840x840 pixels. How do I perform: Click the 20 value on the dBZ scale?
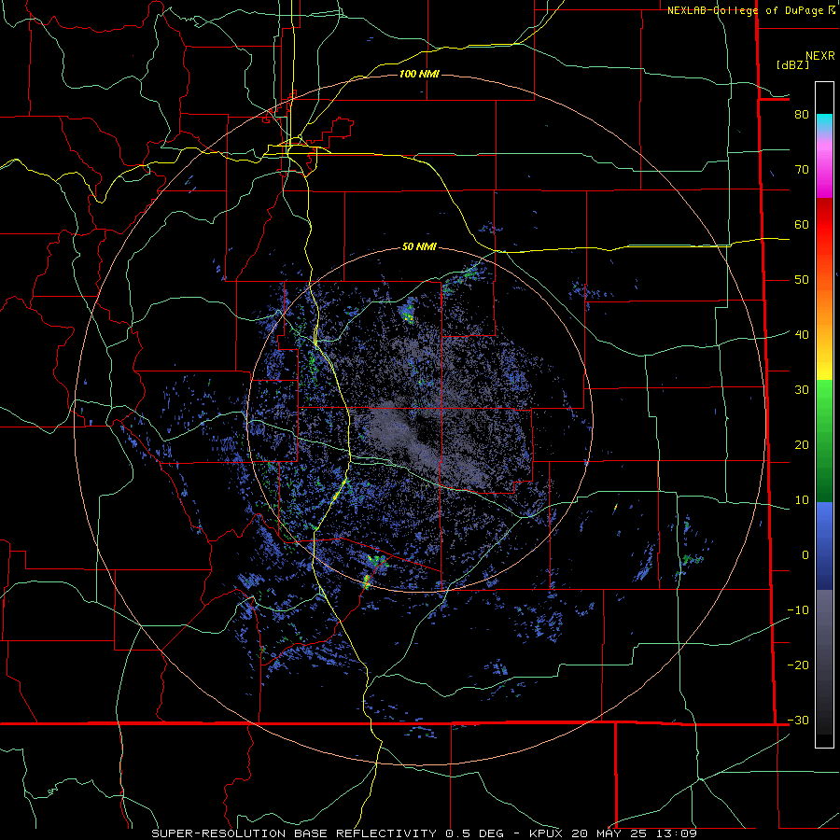coord(802,445)
